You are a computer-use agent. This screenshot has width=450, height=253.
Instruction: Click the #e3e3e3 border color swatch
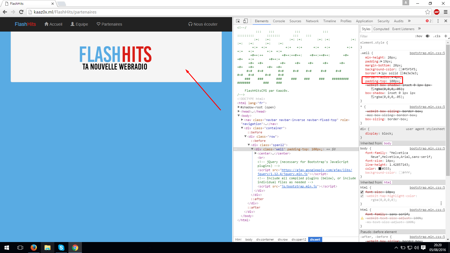402,73
